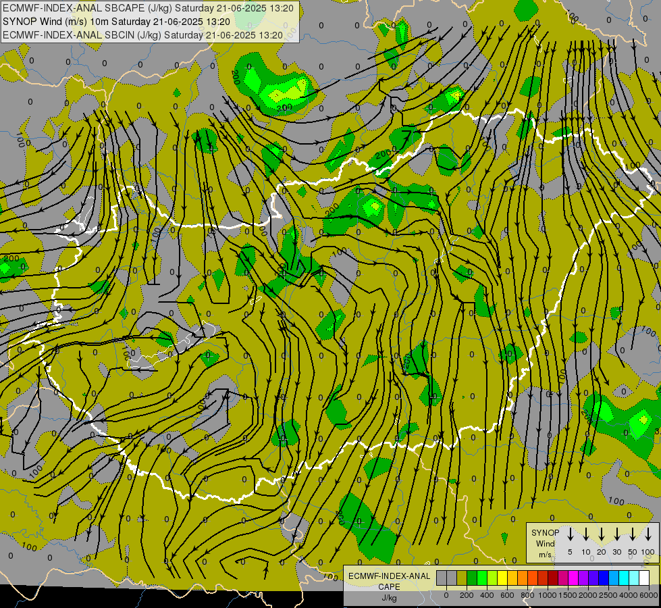Pick the amber swatch right of 600
This screenshot has width=661, height=608.
512,578
